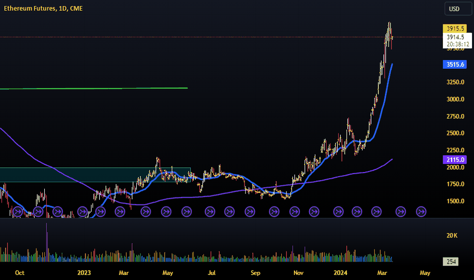Click the contract roll marker above Jul
The width and height of the screenshot is (474, 280).
click(x=210, y=212)
